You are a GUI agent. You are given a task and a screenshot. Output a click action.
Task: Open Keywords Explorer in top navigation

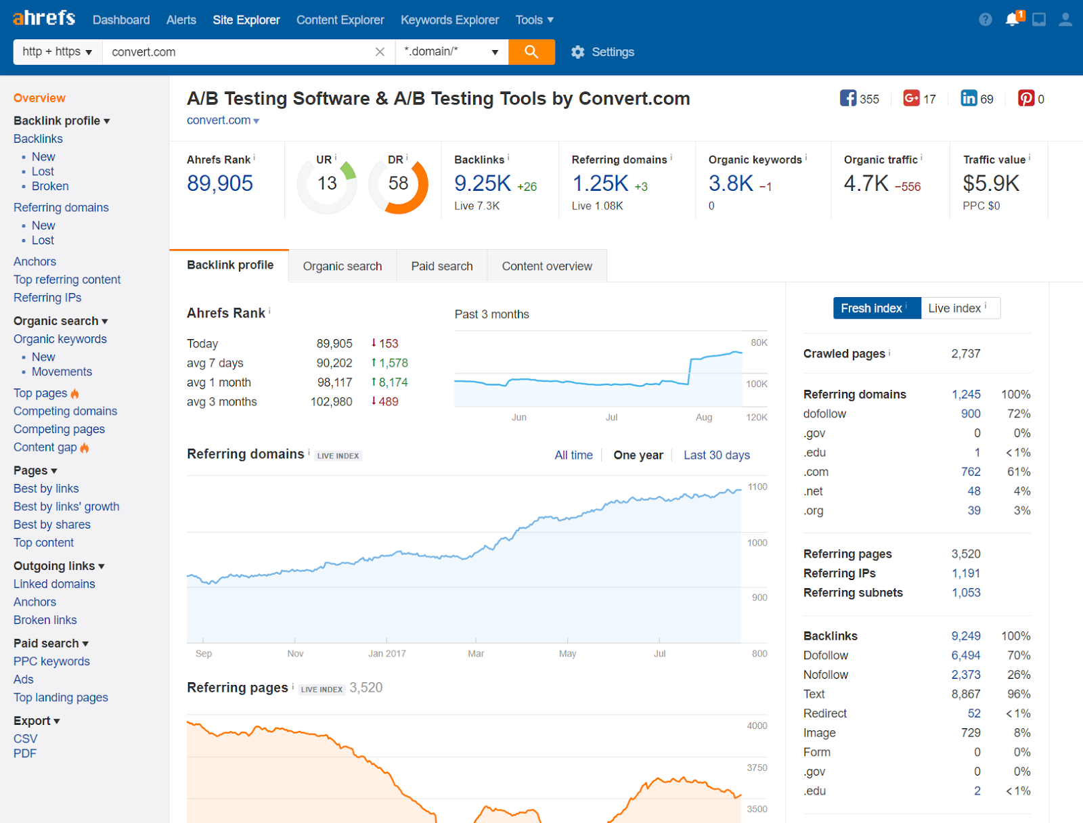pos(449,20)
